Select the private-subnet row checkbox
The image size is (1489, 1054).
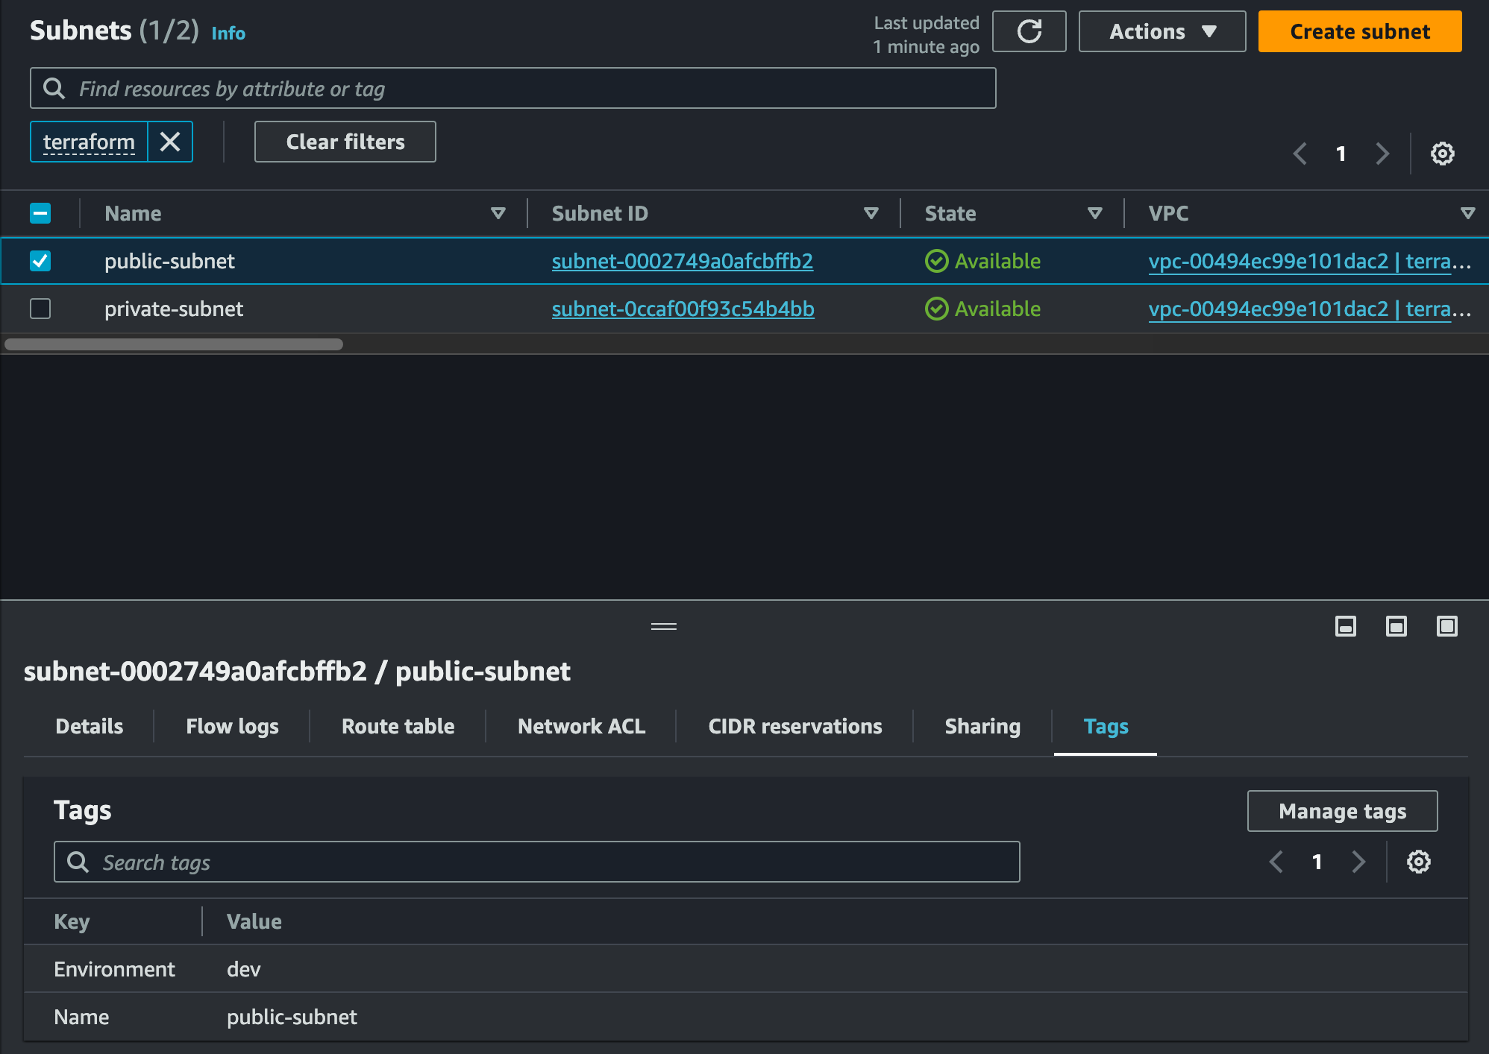40,309
